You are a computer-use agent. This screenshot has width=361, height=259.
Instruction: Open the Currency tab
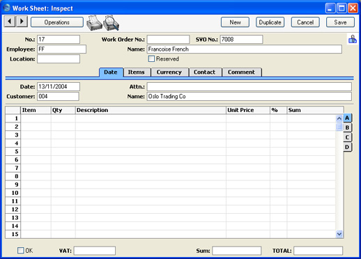[169, 72]
